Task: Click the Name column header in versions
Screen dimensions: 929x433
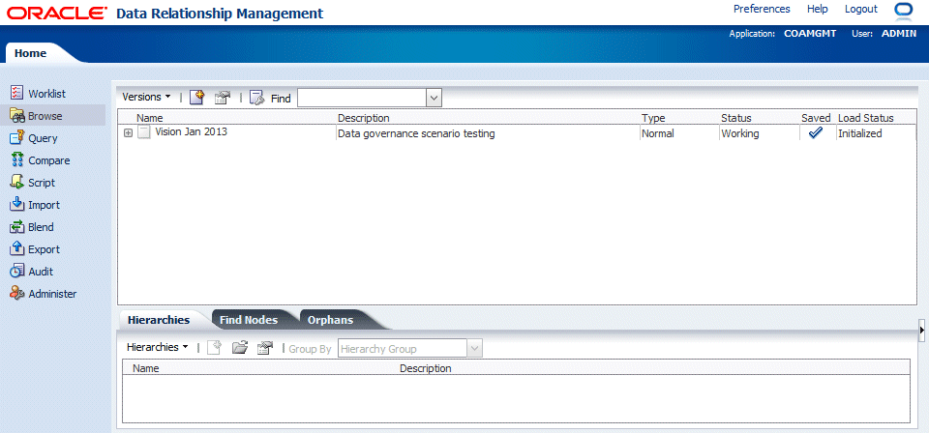Action: (149, 118)
